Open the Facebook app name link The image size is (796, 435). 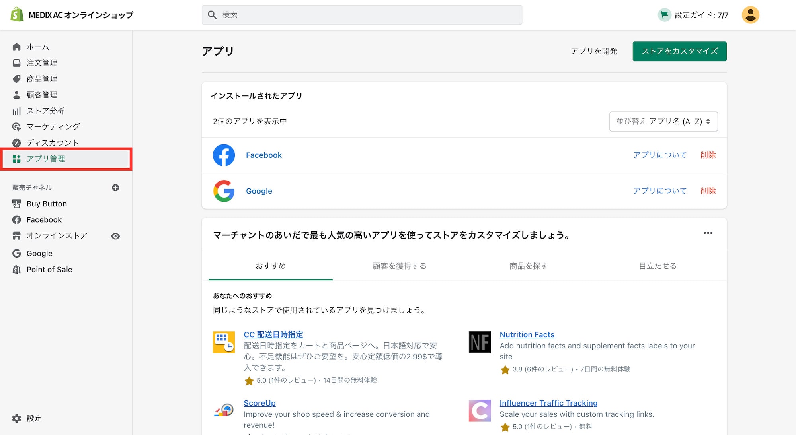click(263, 155)
